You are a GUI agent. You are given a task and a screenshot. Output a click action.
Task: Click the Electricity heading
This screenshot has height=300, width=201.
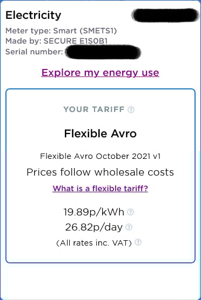click(x=33, y=15)
